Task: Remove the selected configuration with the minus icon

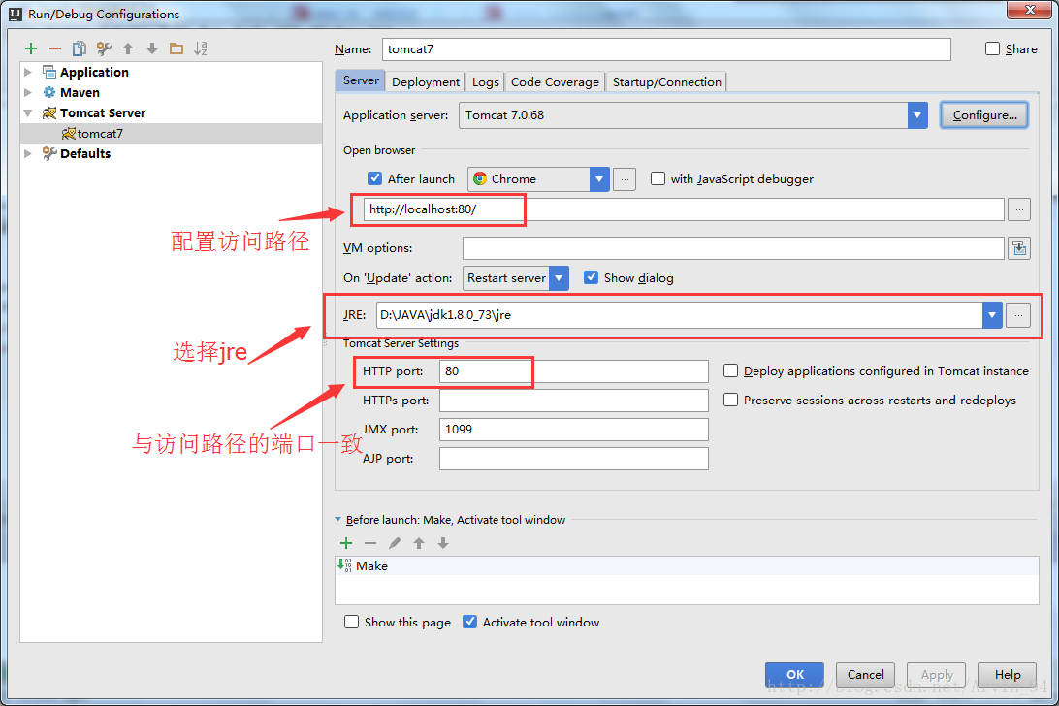Action: click(55, 48)
